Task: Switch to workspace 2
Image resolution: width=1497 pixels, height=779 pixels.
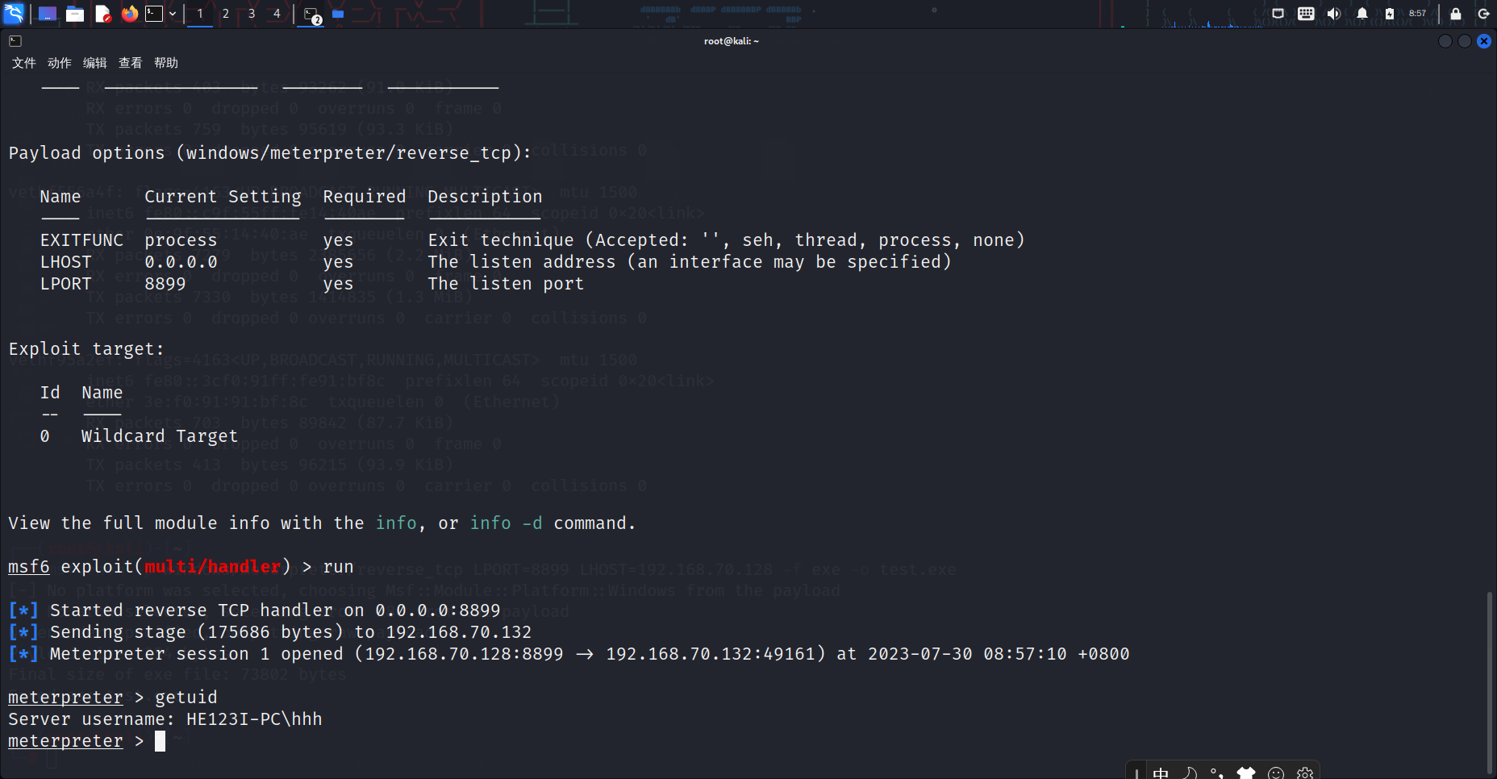Action: pyautogui.click(x=226, y=14)
